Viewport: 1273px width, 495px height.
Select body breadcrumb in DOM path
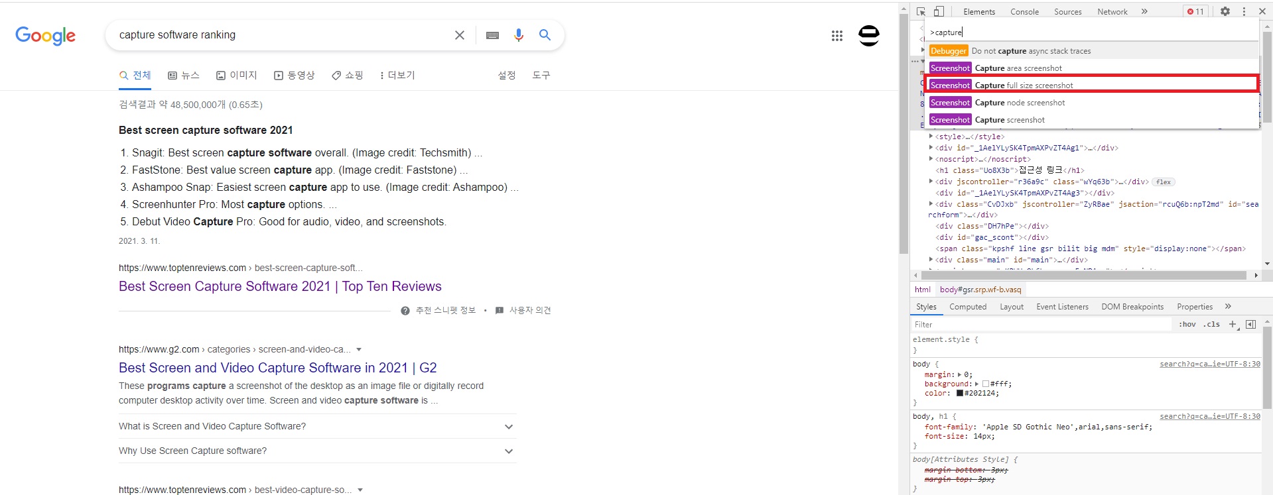980,290
